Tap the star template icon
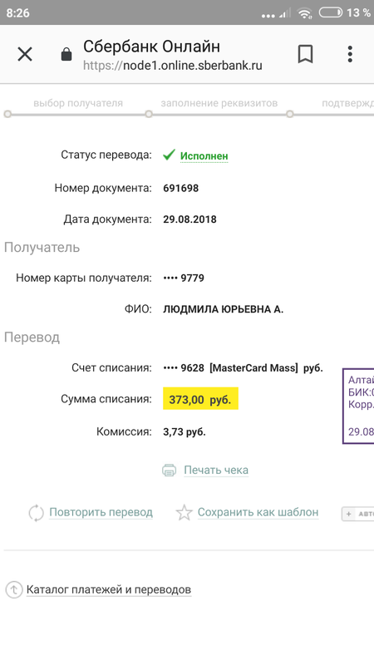 [184, 513]
